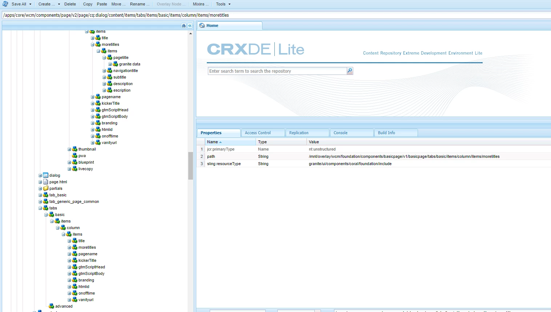551x312 pixels.
Task: Click the Copy toolbar button
Action: pyautogui.click(x=88, y=4)
